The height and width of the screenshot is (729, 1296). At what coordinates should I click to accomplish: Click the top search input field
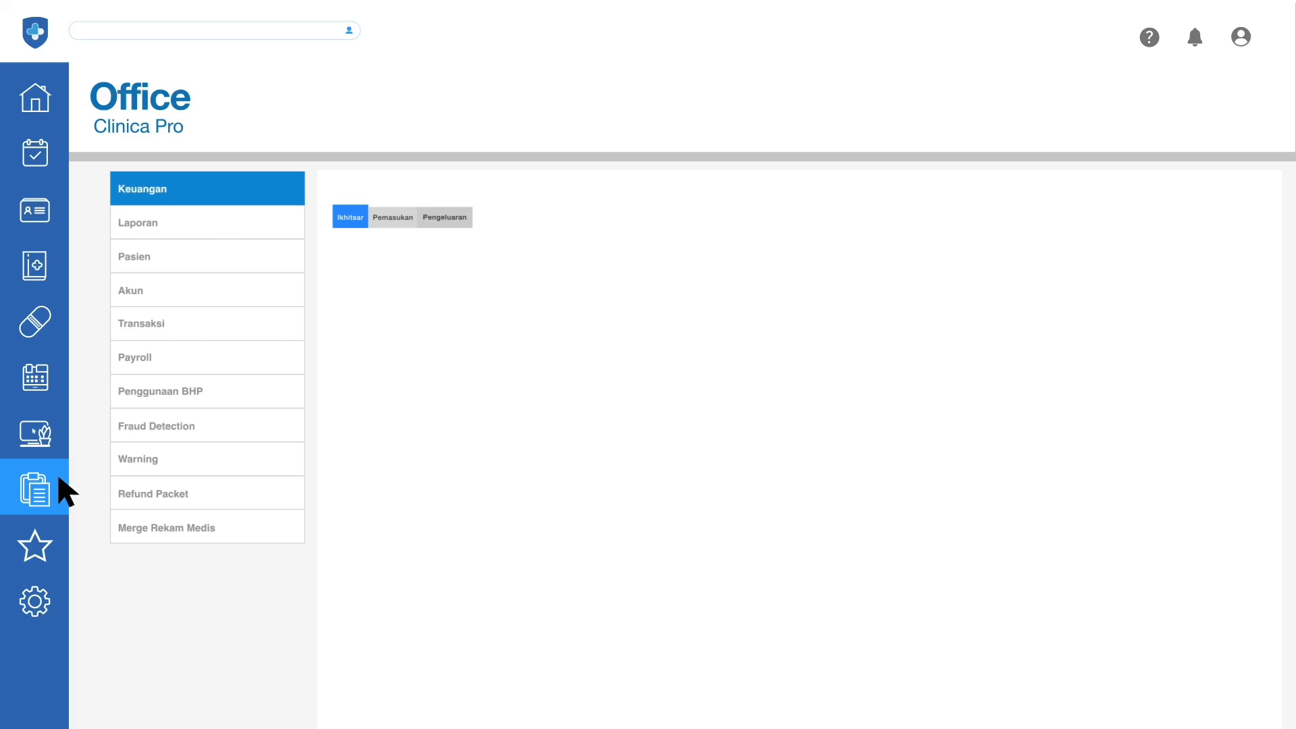[206, 30]
